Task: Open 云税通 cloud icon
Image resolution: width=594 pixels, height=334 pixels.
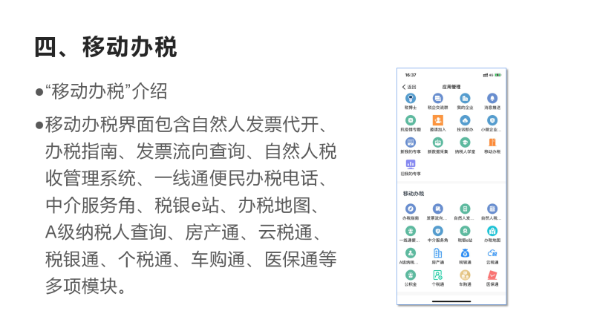Action: click(492, 253)
